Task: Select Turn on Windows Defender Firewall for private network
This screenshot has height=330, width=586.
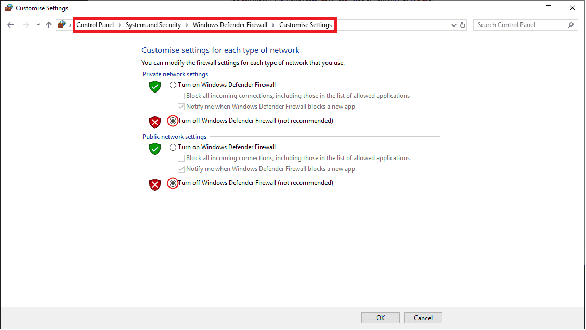Action: point(172,84)
